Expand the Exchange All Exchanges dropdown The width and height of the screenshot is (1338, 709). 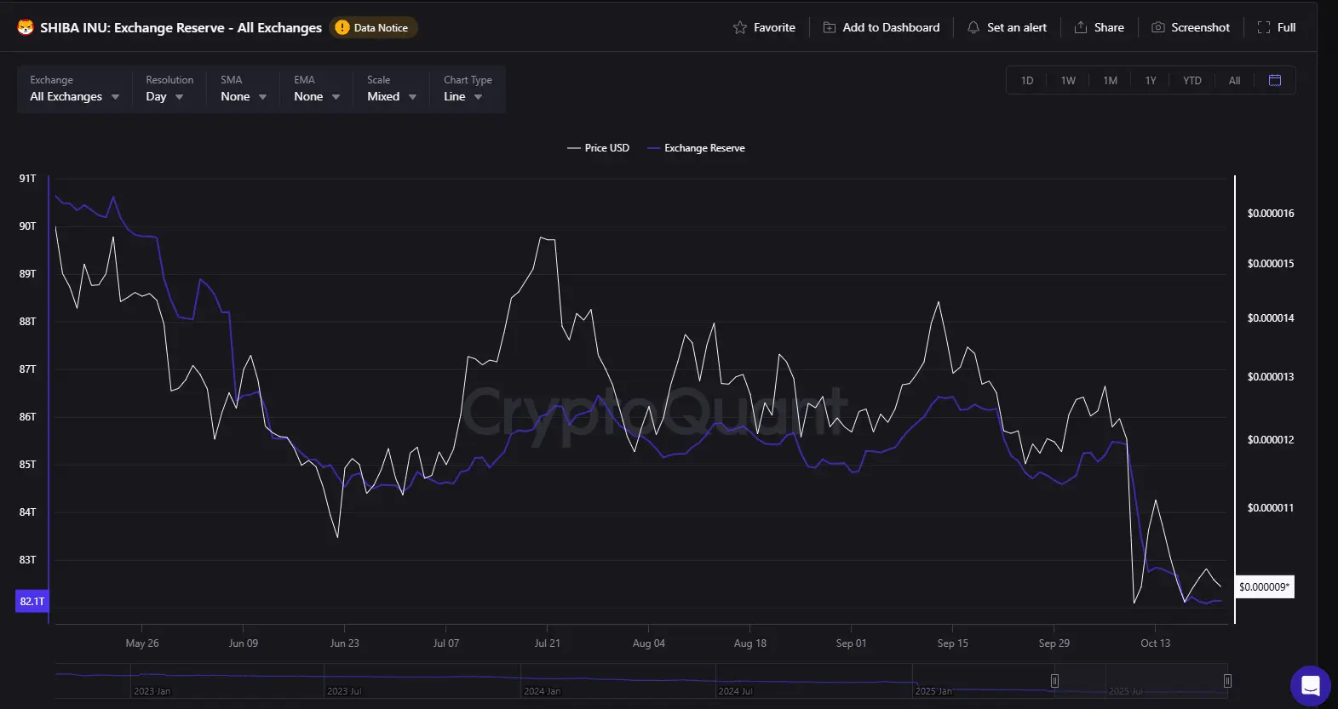[74, 97]
